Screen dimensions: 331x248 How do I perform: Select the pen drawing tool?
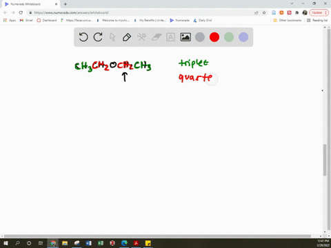pyautogui.click(x=127, y=37)
